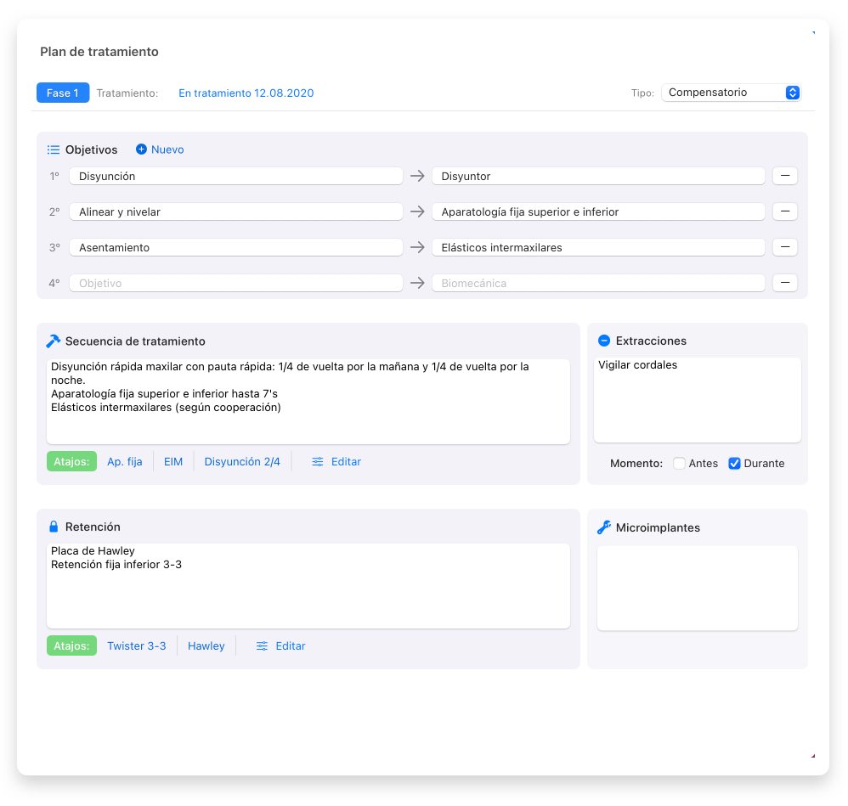Insert the Twister 3-3 retention shortcut

tap(136, 646)
